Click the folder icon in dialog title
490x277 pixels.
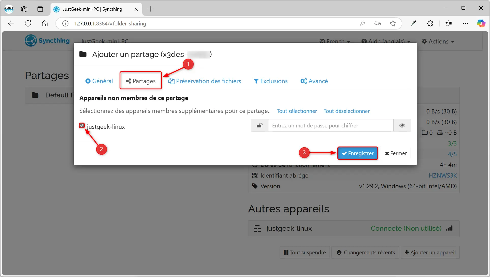pyautogui.click(x=83, y=54)
